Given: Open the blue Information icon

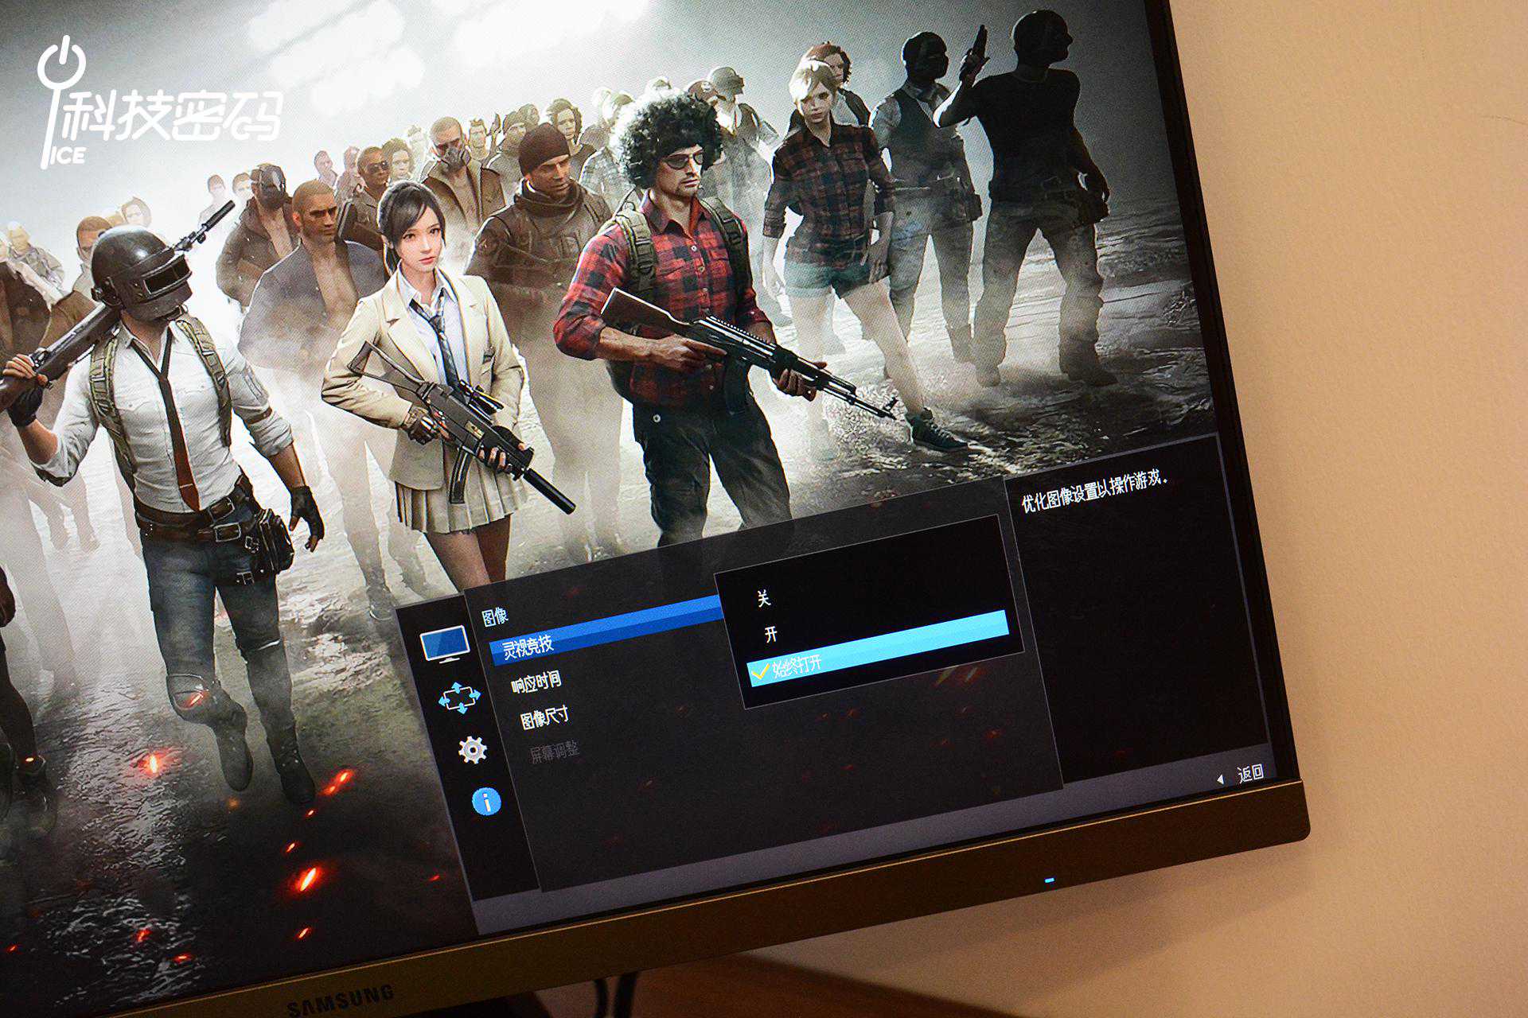Looking at the screenshot, I should (486, 801).
